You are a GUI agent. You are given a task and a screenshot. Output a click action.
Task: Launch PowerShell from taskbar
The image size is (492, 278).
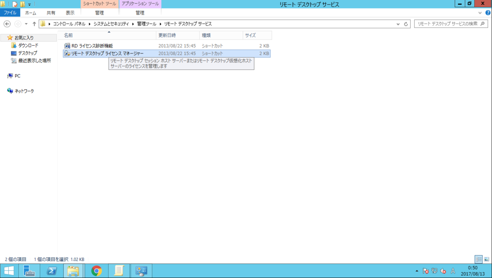pos(51,271)
